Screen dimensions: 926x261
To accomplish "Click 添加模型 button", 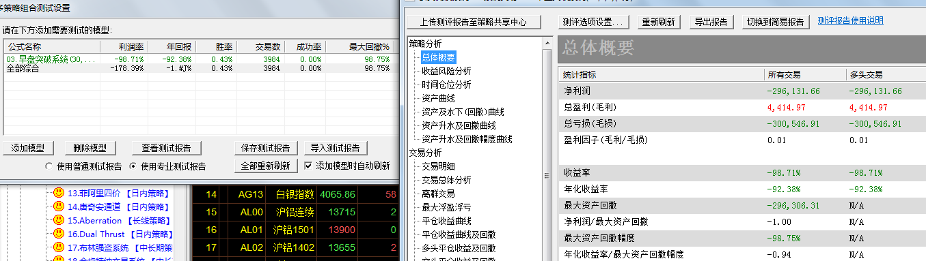I will click(x=28, y=148).
